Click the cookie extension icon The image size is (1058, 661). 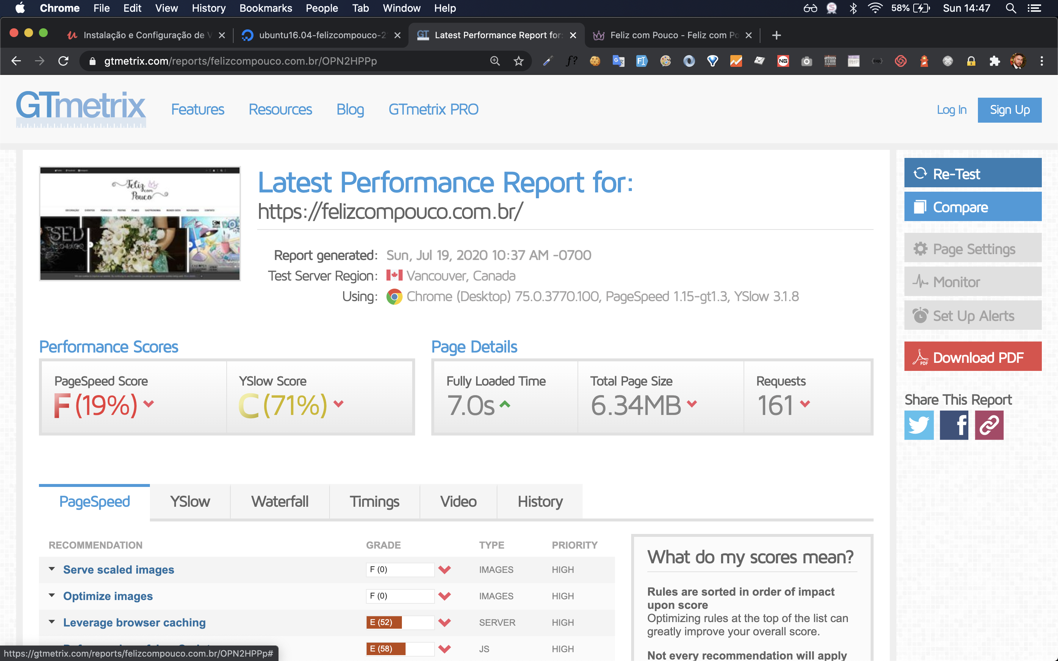click(x=595, y=61)
